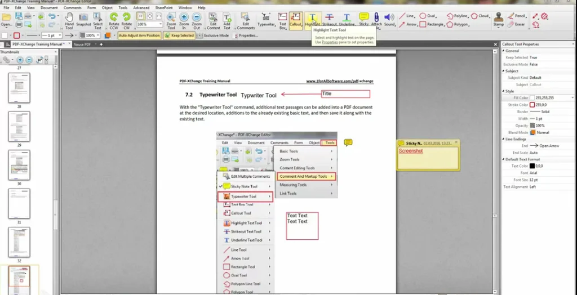Click the Undo arrow
577x295 pixels.
click(x=51, y=16)
